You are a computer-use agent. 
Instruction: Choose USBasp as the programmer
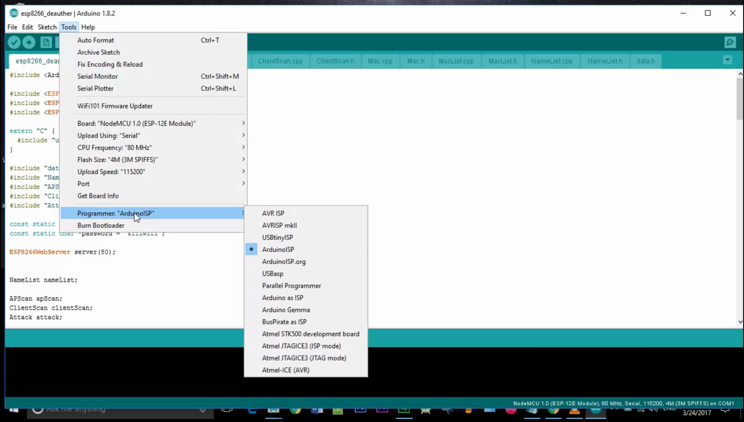tap(272, 274)
